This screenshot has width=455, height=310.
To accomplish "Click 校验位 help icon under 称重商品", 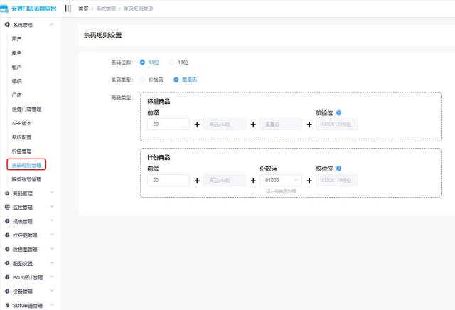I will coord(338,112).
